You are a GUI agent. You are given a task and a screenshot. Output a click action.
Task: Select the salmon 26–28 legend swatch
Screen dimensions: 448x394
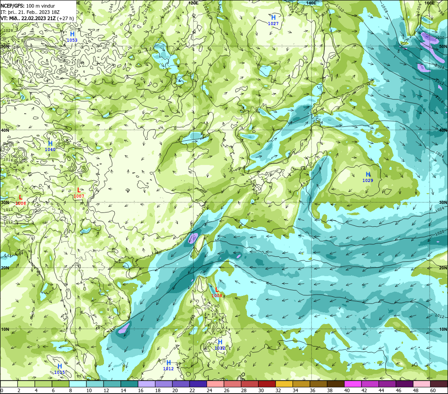(232, 384)
